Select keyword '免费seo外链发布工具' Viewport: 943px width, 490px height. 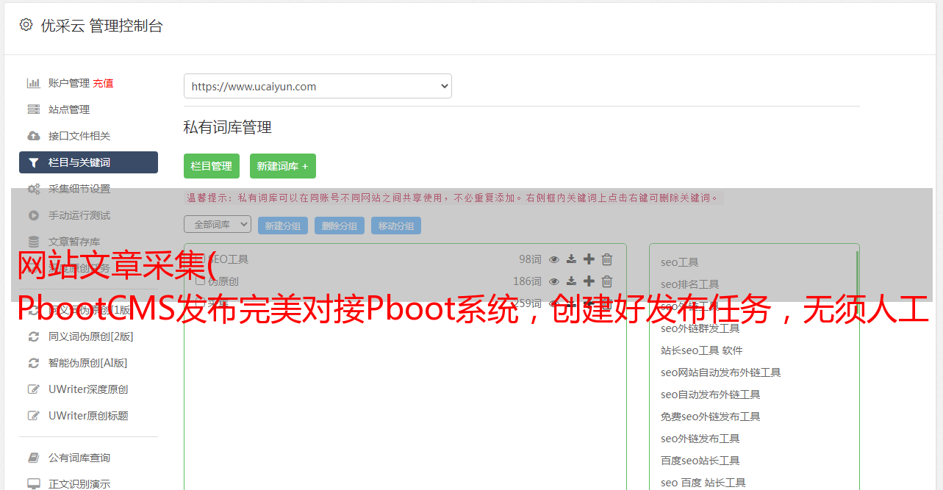[711, 417]
